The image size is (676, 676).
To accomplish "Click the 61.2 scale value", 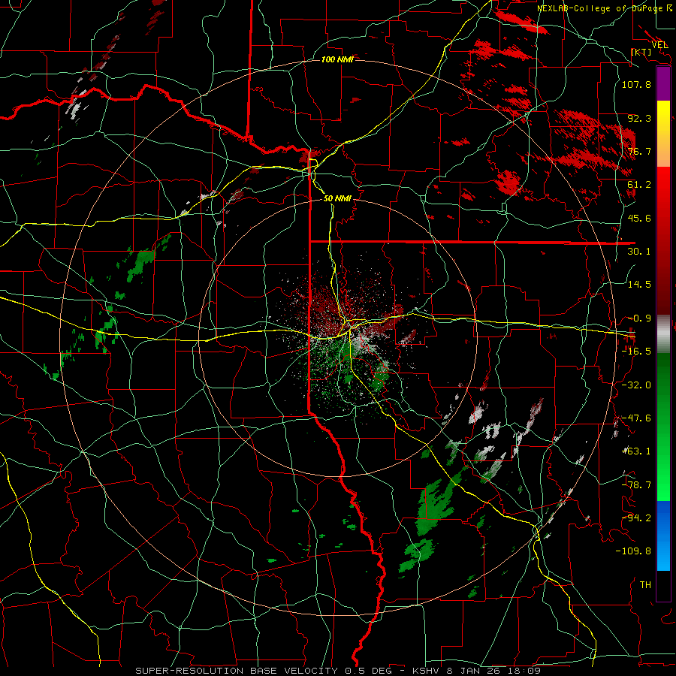I will tap(639, 185).
